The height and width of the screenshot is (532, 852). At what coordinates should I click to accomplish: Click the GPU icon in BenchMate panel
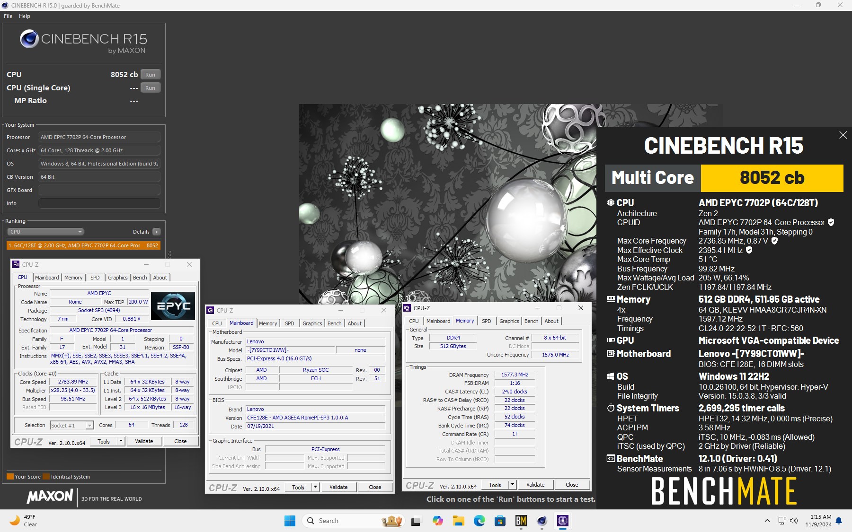point(611,340)
